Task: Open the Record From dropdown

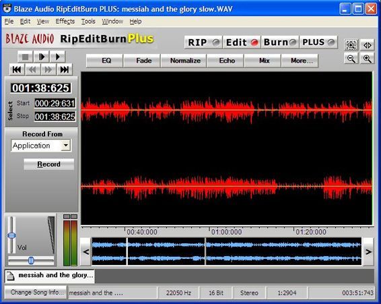Action: (65, 146)
